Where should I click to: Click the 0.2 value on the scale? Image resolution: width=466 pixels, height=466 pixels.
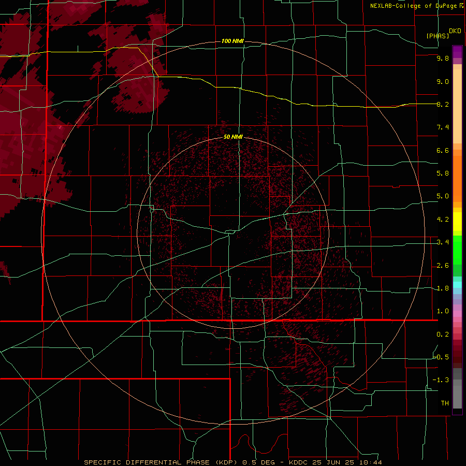pyautogui.click(x=443, y=334)
